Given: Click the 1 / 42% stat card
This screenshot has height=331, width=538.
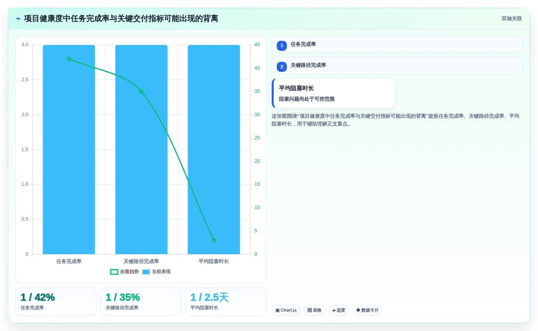Looking at the screenshot, I should coord(56,301).
